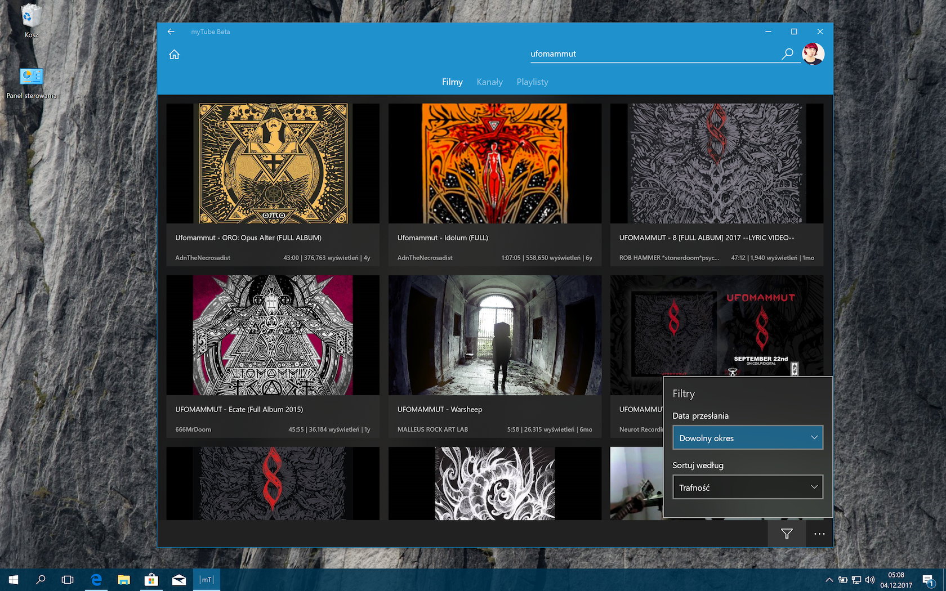
Task: Click the taskbar search icon
Action: [x=41, y=580]
